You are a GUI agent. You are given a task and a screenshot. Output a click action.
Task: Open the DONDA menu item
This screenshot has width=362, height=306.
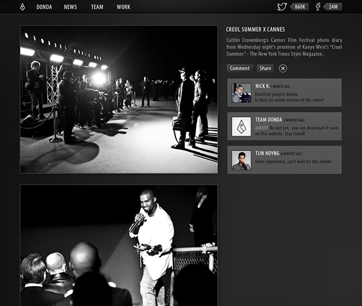pos(44,7)
